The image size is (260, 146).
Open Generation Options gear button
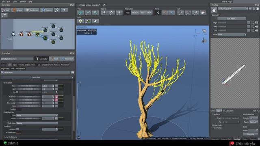tap(47, 10)
